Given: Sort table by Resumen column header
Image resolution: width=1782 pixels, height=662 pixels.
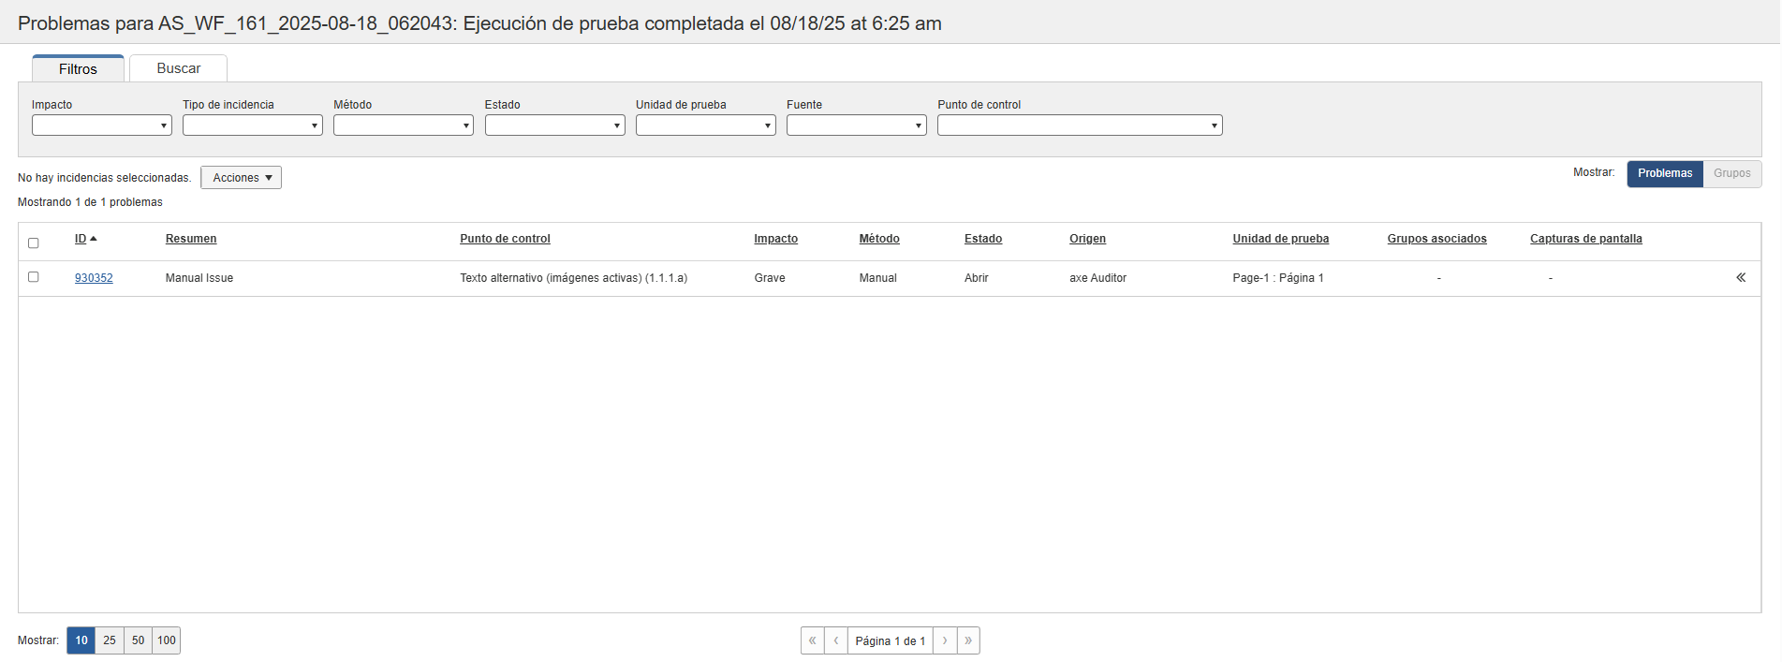Looking at the screenshot, I should click(x=191, y=239).
